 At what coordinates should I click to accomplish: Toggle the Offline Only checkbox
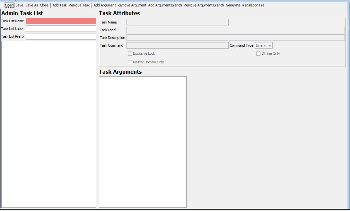(258, 54)
